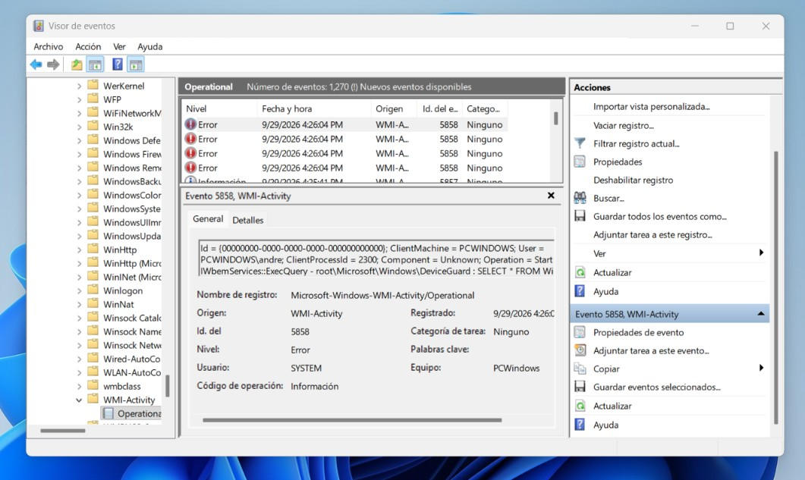This screenshot has width=805, height=480.
Task: Expand the Winlogon tree node
Action: 79,290
